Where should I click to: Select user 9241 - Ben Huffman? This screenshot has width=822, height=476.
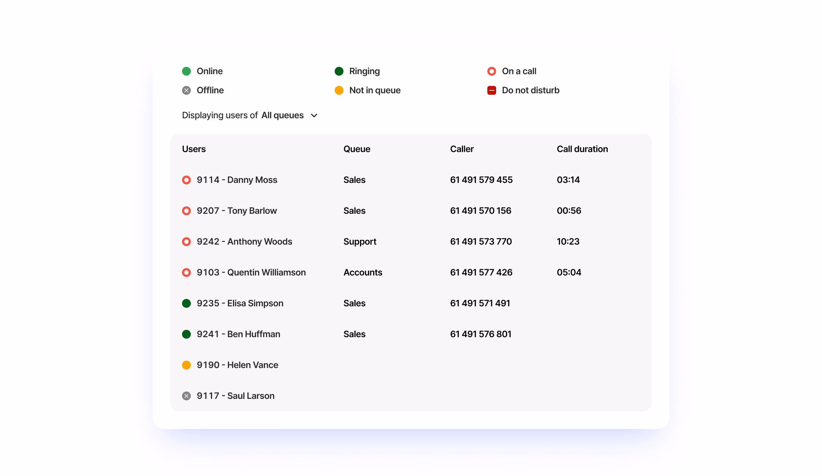(239, 334)
